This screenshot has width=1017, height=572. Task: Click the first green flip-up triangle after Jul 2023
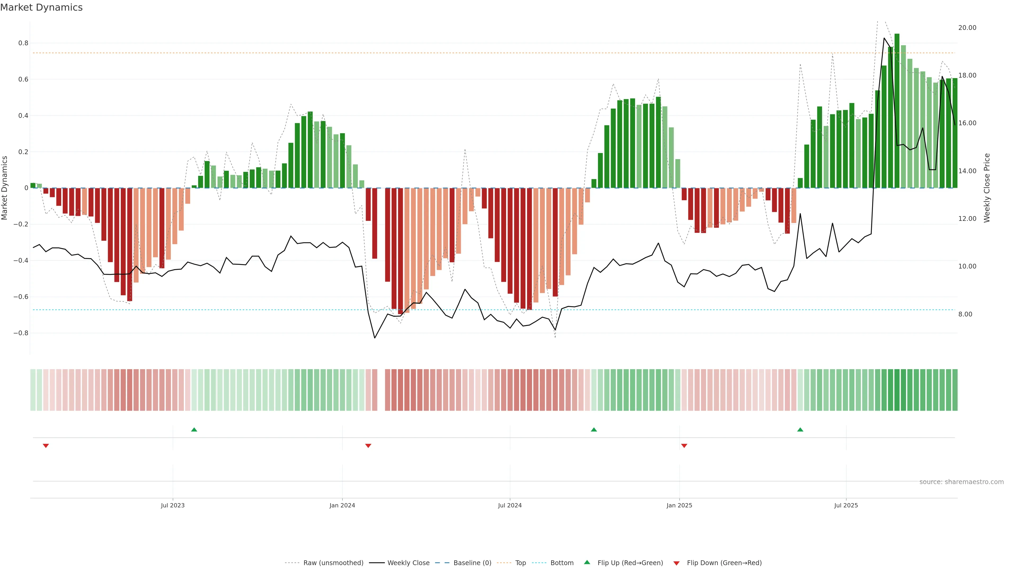pos(194,430)
